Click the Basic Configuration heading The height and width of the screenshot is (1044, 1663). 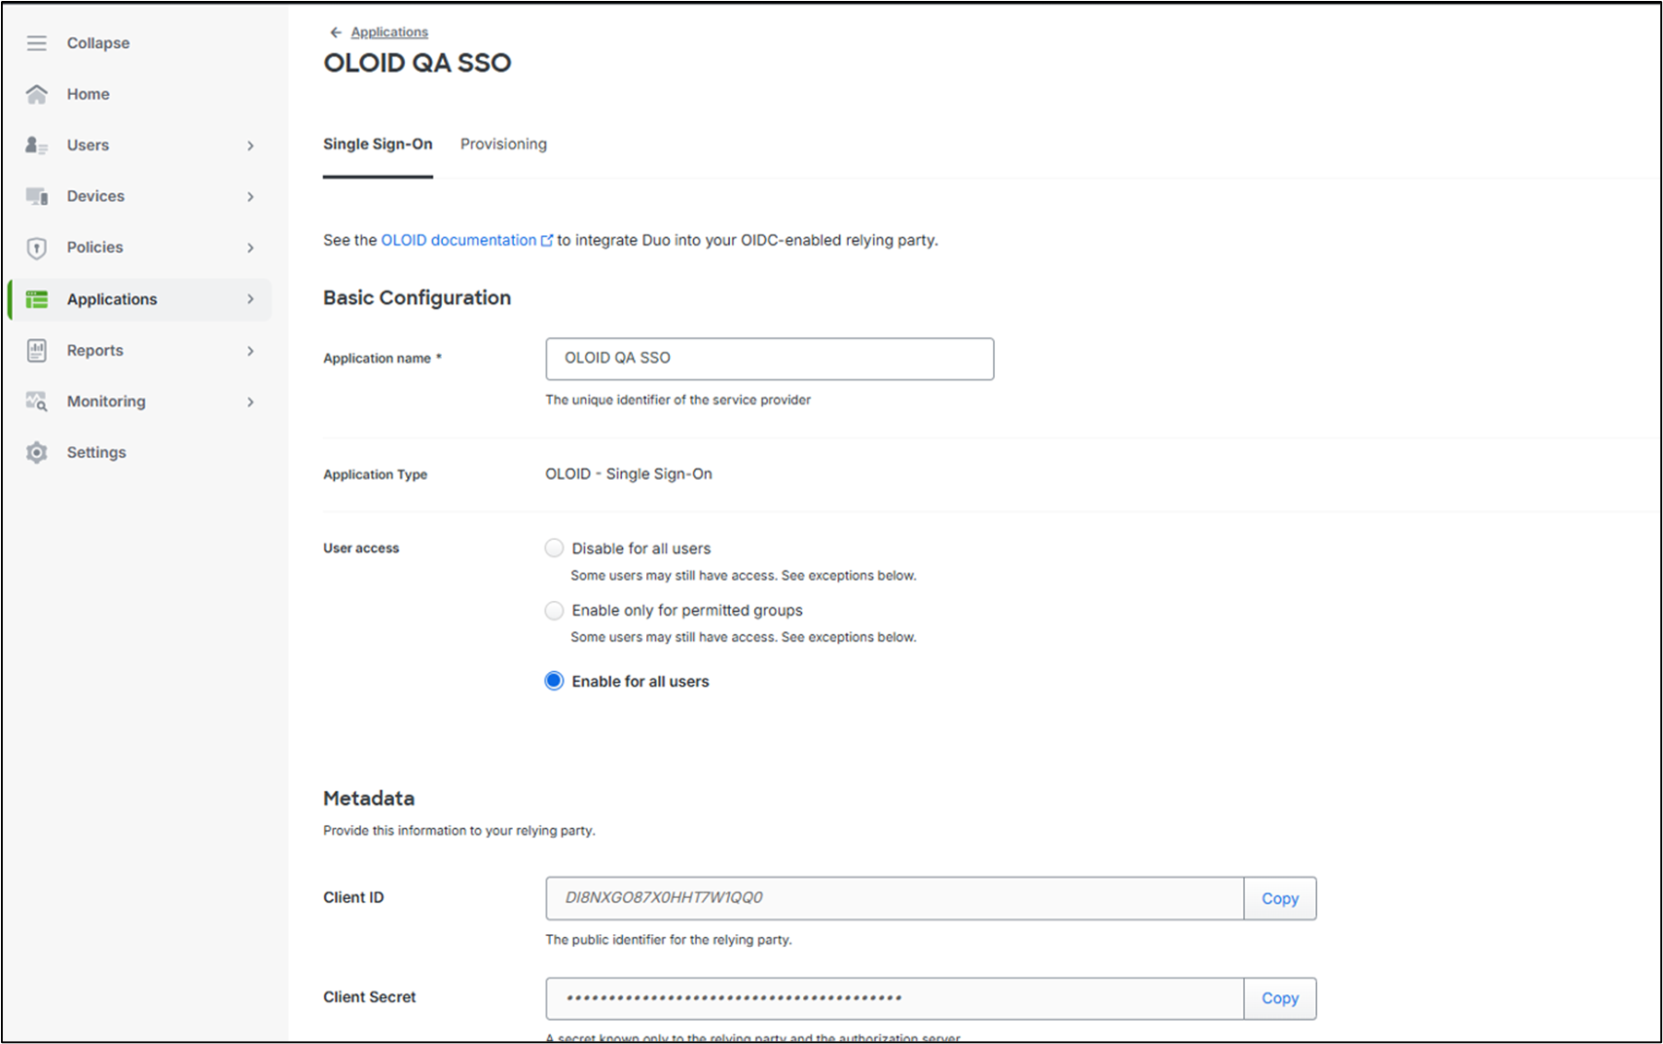416,297
